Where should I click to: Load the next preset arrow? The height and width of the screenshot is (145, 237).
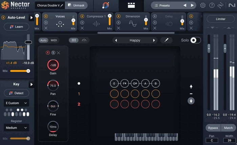point(192,5)
